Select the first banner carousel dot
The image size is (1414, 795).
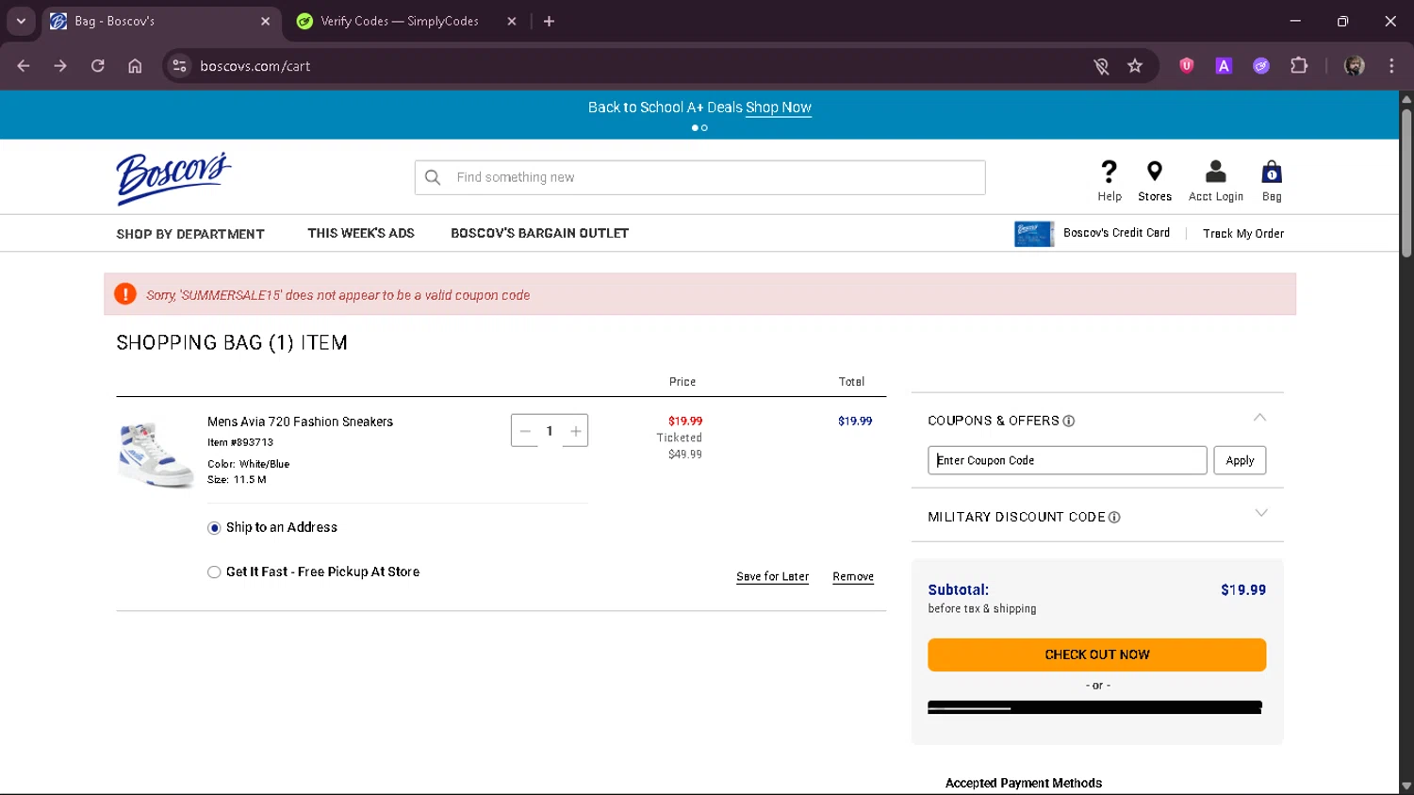[695, 128]
